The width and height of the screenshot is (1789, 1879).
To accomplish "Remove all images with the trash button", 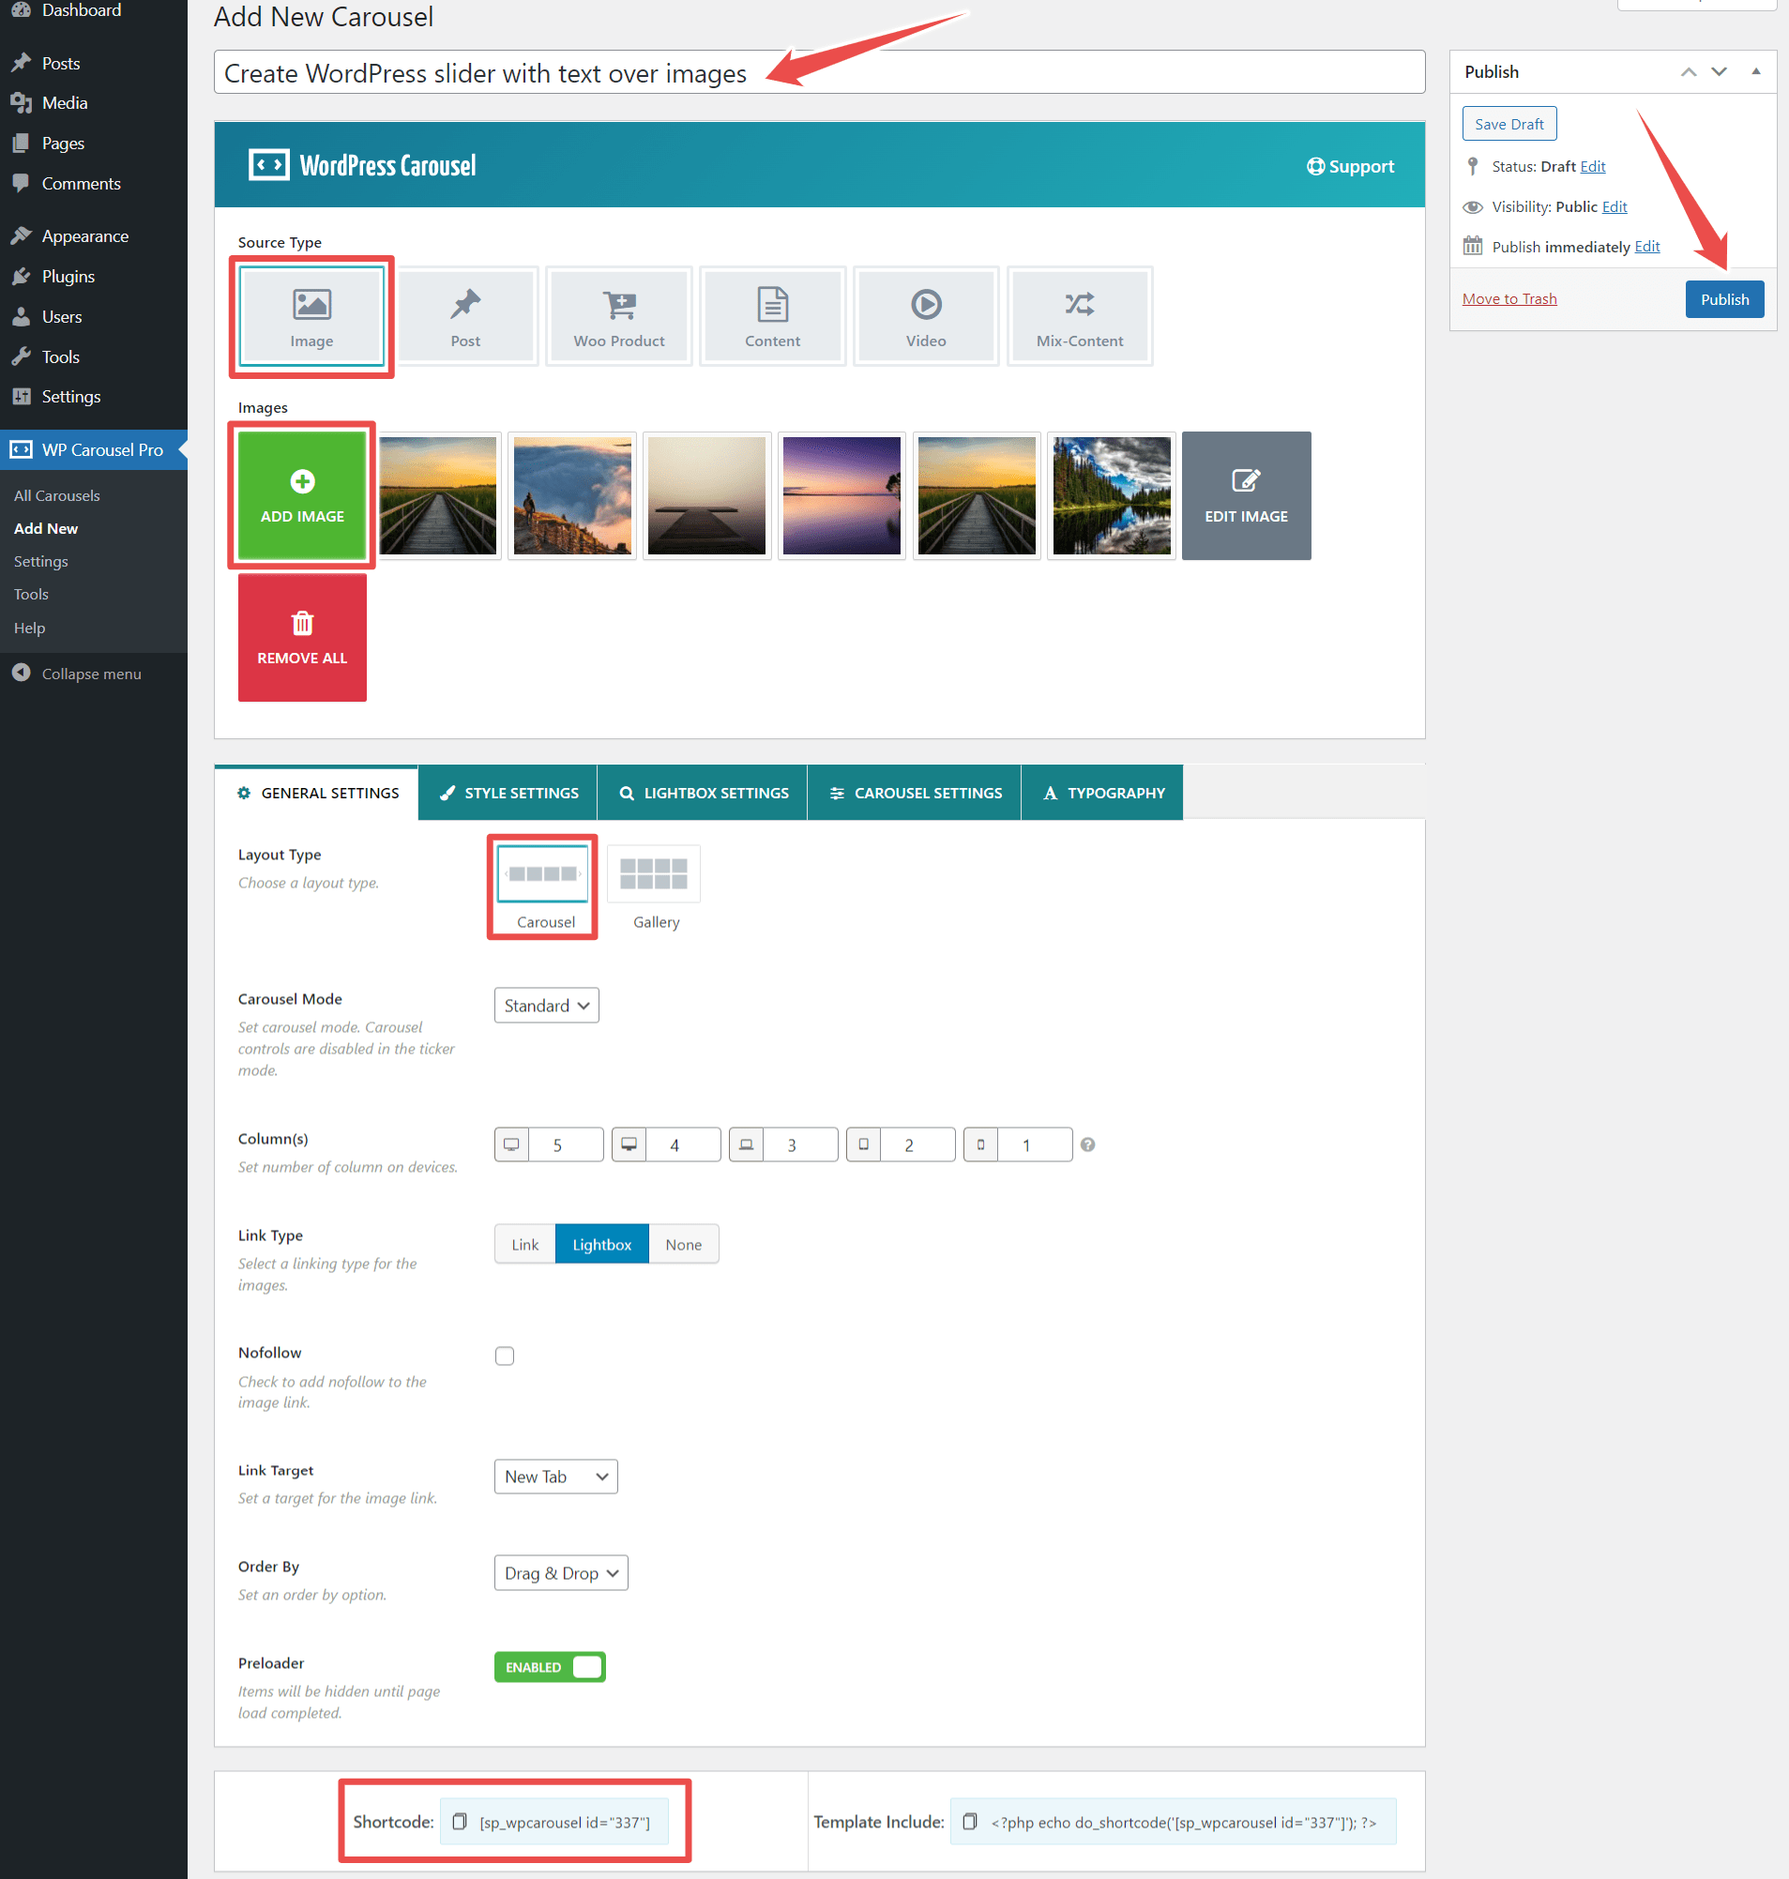I will point(301,637).
